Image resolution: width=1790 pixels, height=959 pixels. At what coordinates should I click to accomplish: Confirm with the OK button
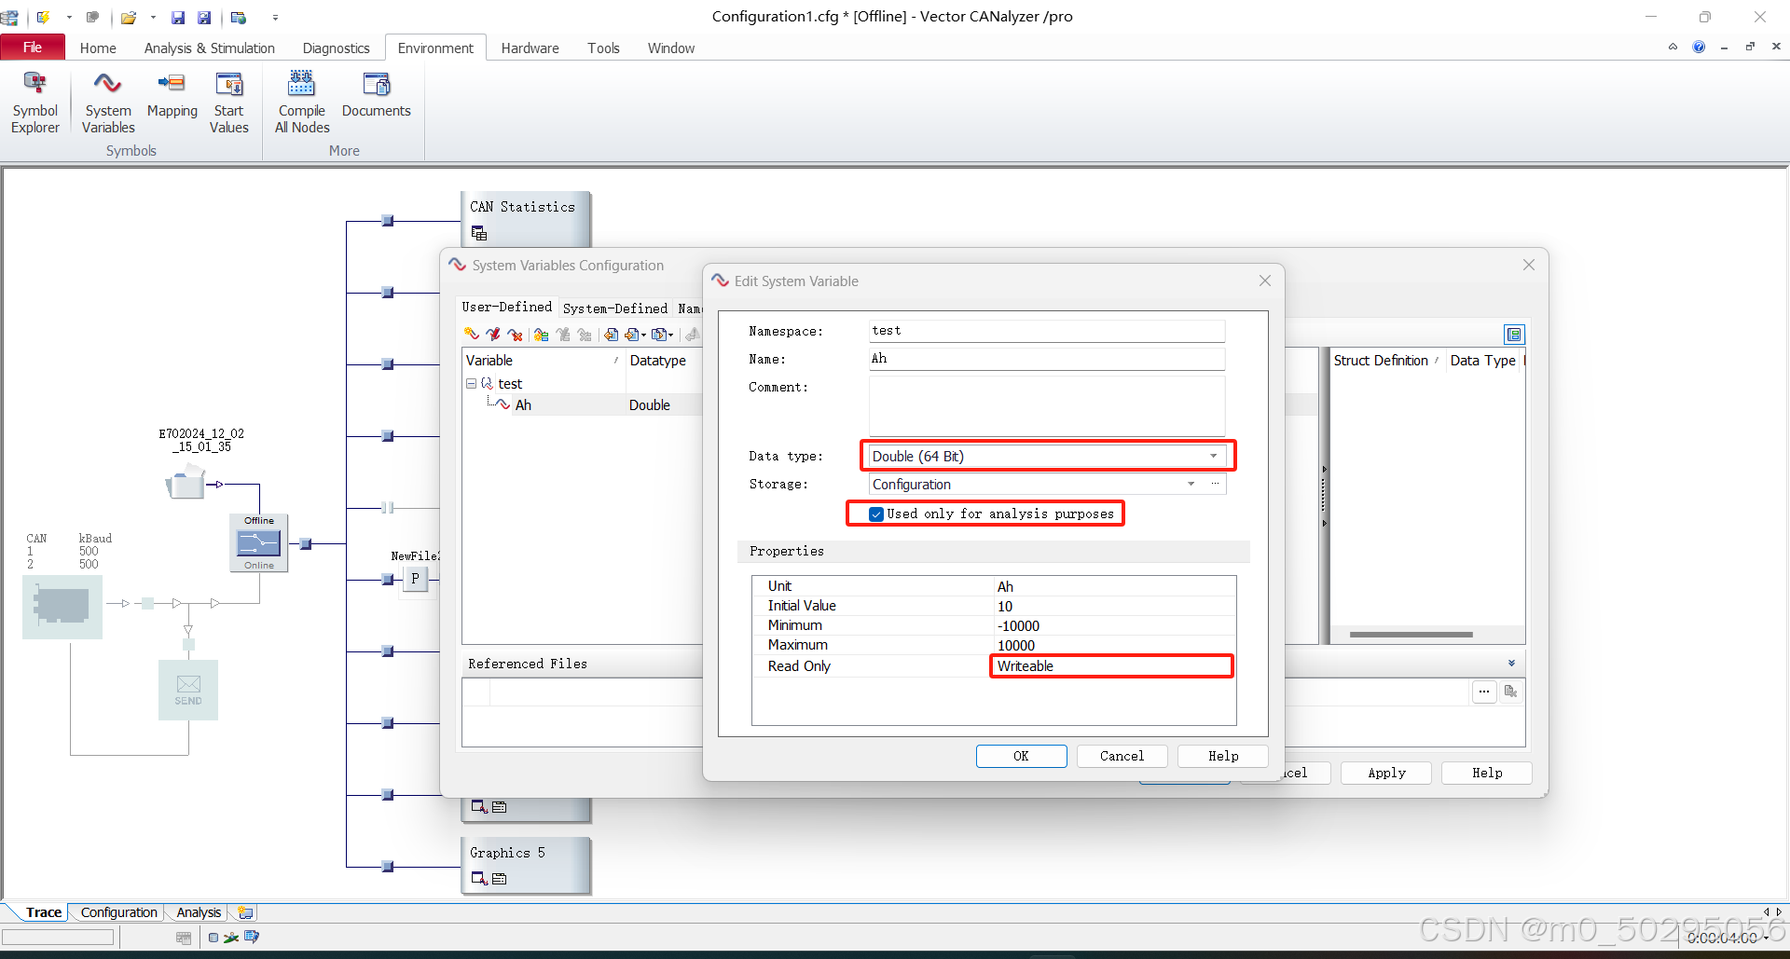click(x=1022, y=757)
